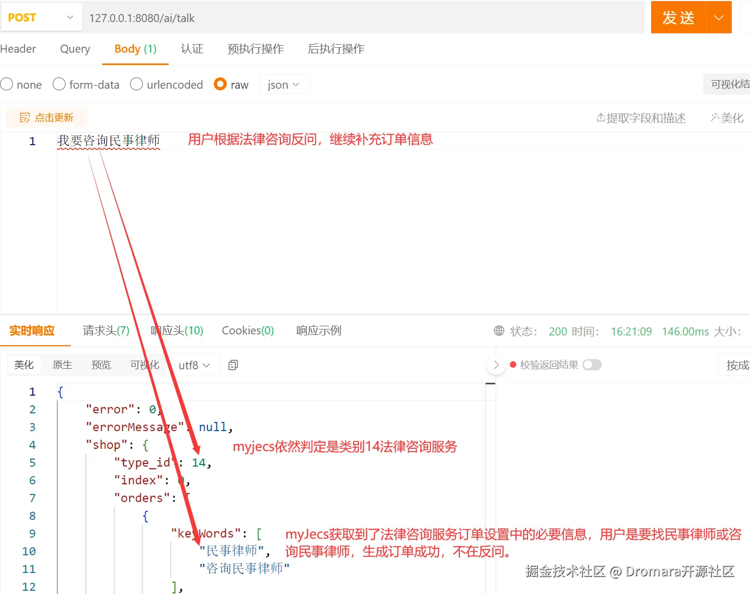Click the document icon next to 点击更新
Screen dimensions: 750x594
[x=25, y=117]
